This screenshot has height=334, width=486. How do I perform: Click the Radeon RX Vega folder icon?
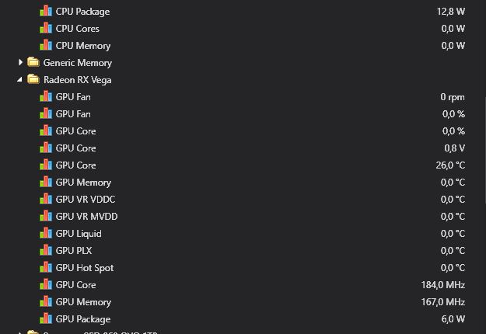(33, 80)
